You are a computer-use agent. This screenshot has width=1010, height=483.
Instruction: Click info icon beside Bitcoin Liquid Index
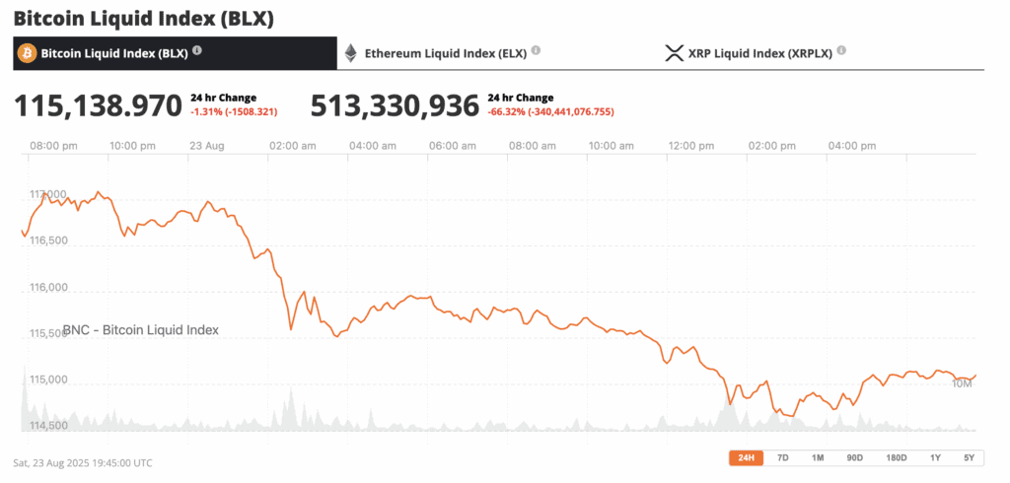(197, 50)
